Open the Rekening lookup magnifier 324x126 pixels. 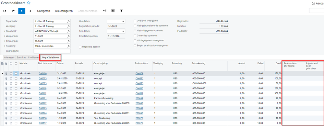68,46
